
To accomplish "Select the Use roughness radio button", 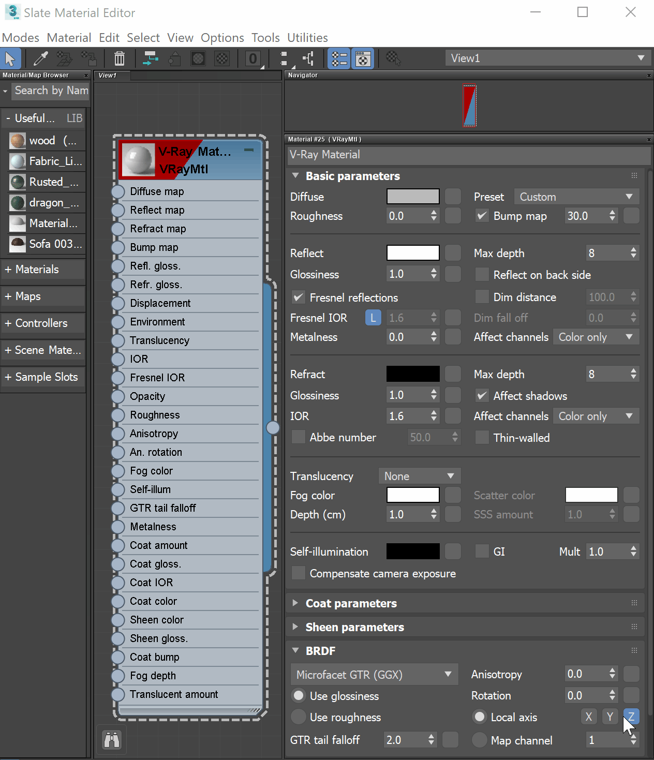I will 299,717.
